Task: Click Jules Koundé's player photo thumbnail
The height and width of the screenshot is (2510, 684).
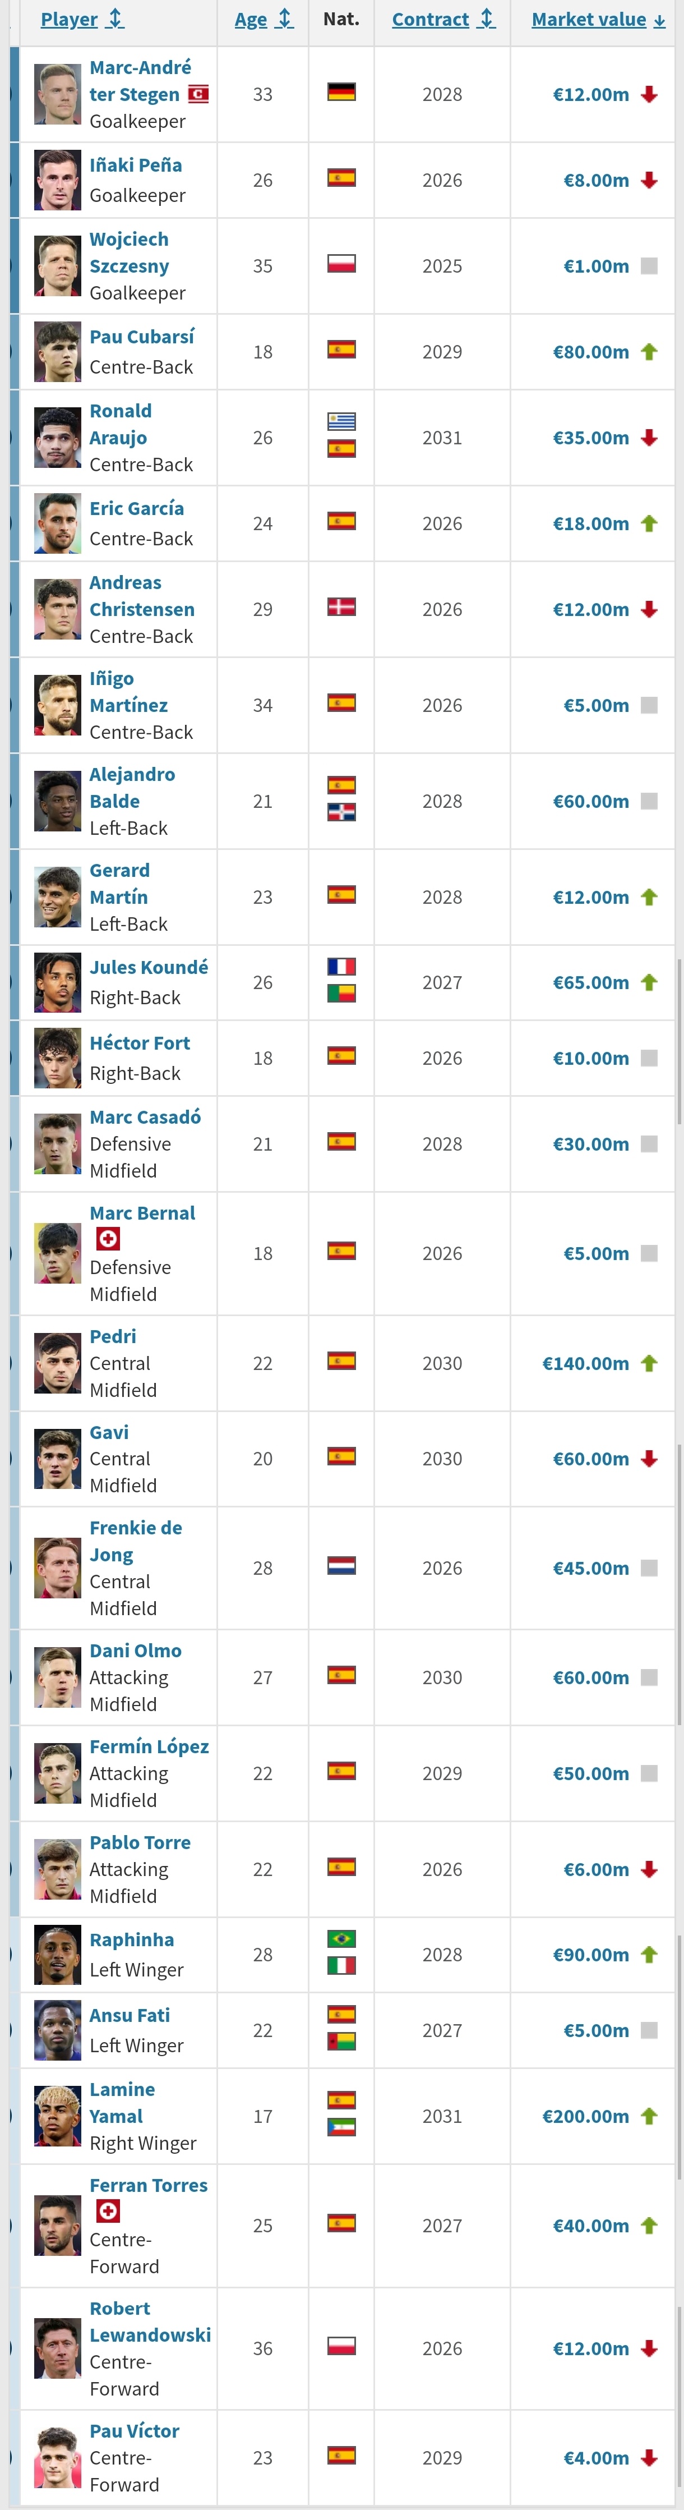Action: [x=58, y=983]
